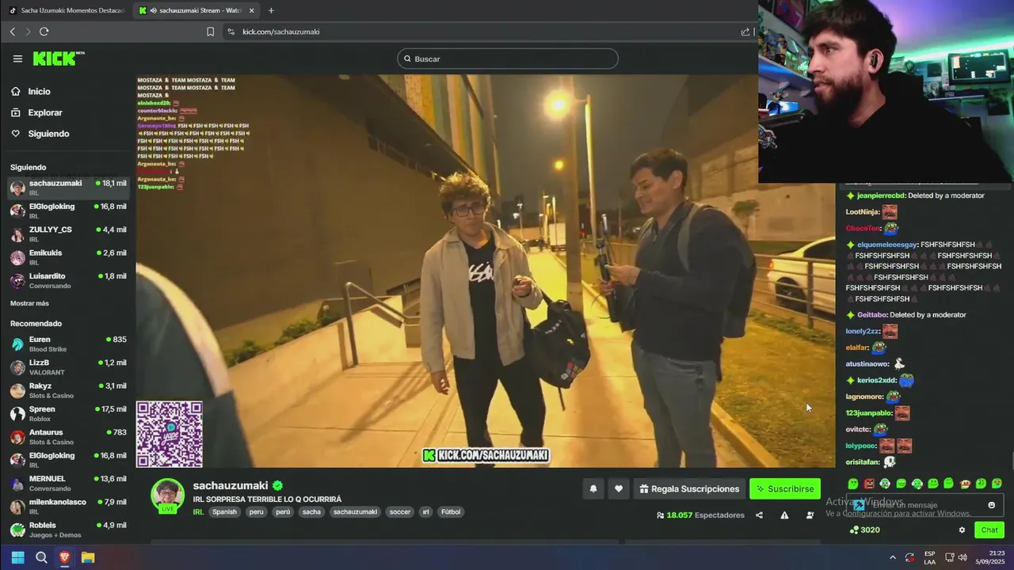Click the Fútbol tag
Viewport: 1014px width, 570px height.
[451, 512]
